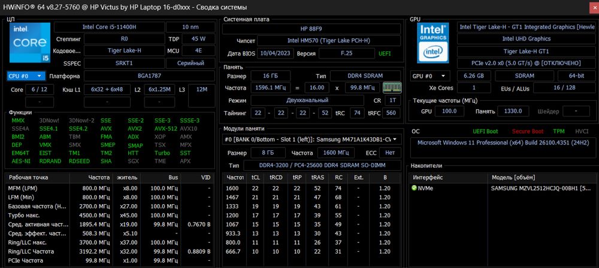Screen dimensions: 599x268
Task: Click the Microsoft Windows 11 Professional field
Action: pos(503,148)
